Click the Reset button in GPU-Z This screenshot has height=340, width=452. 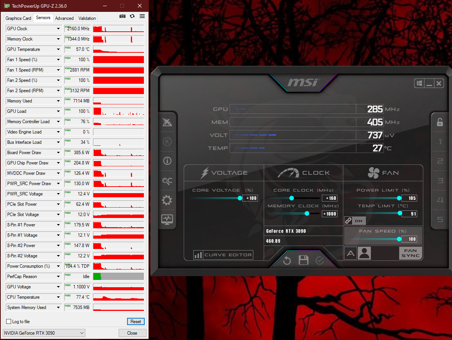tap(135, 322)
